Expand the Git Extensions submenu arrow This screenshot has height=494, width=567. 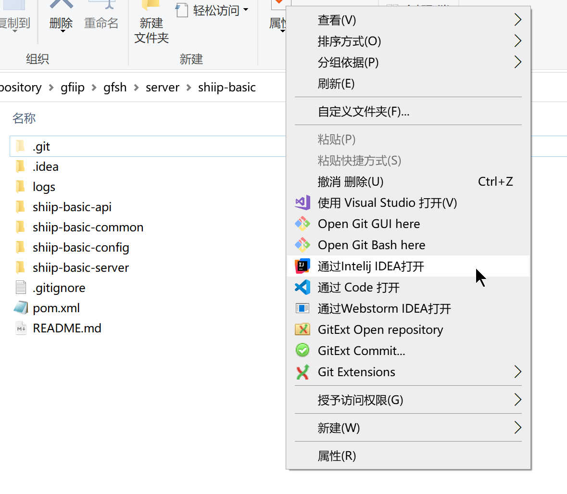(x=517, y=372)
